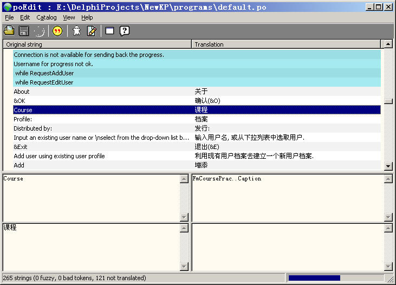Select the '&Exit' string row
This screenshot has width=396, height=285.
pyautogui.click(x=197, y=147)
